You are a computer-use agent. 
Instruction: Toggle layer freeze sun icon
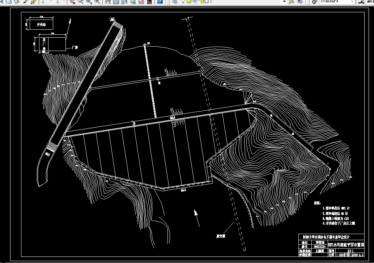coord(189,1)
